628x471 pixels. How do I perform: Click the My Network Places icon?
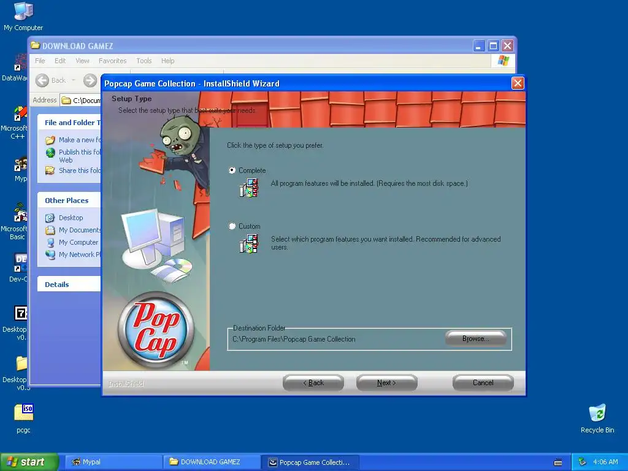point(50,255)
